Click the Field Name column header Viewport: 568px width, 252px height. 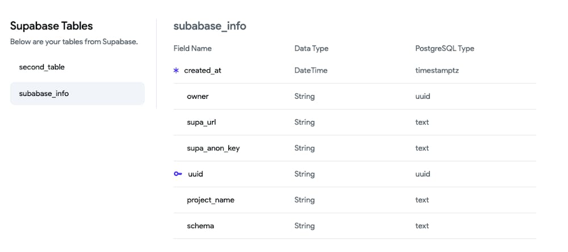click(193, 48)
